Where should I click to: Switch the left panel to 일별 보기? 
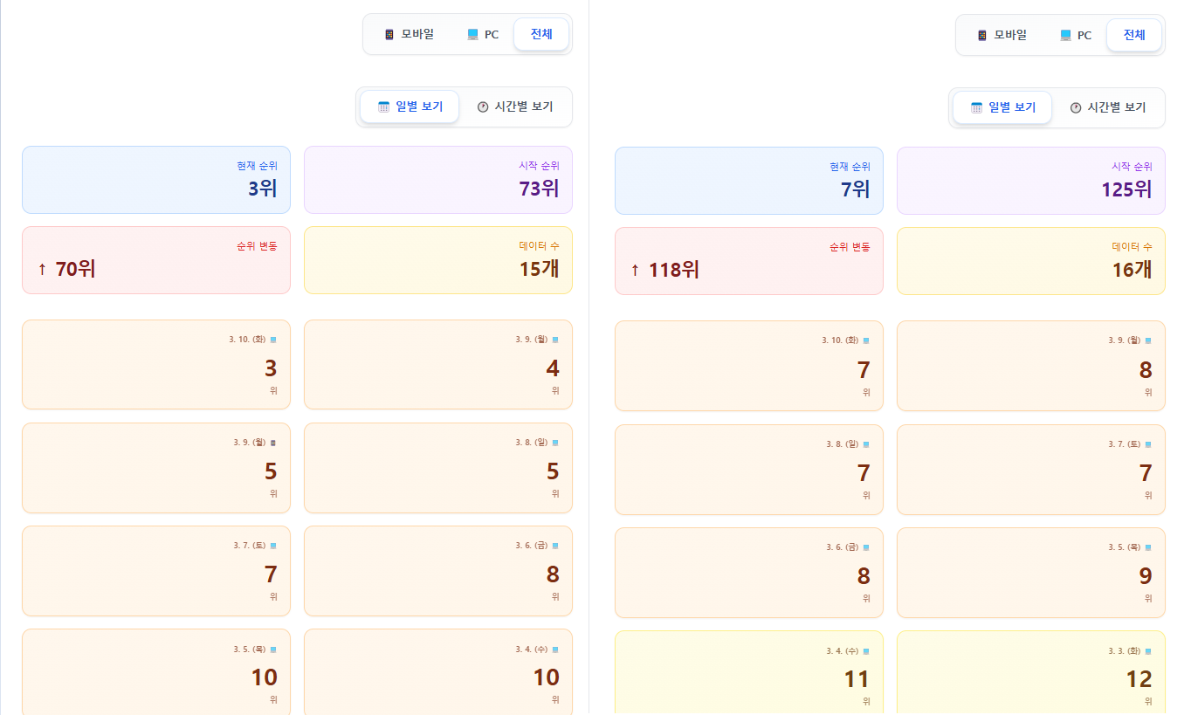(x=410, y=107)
